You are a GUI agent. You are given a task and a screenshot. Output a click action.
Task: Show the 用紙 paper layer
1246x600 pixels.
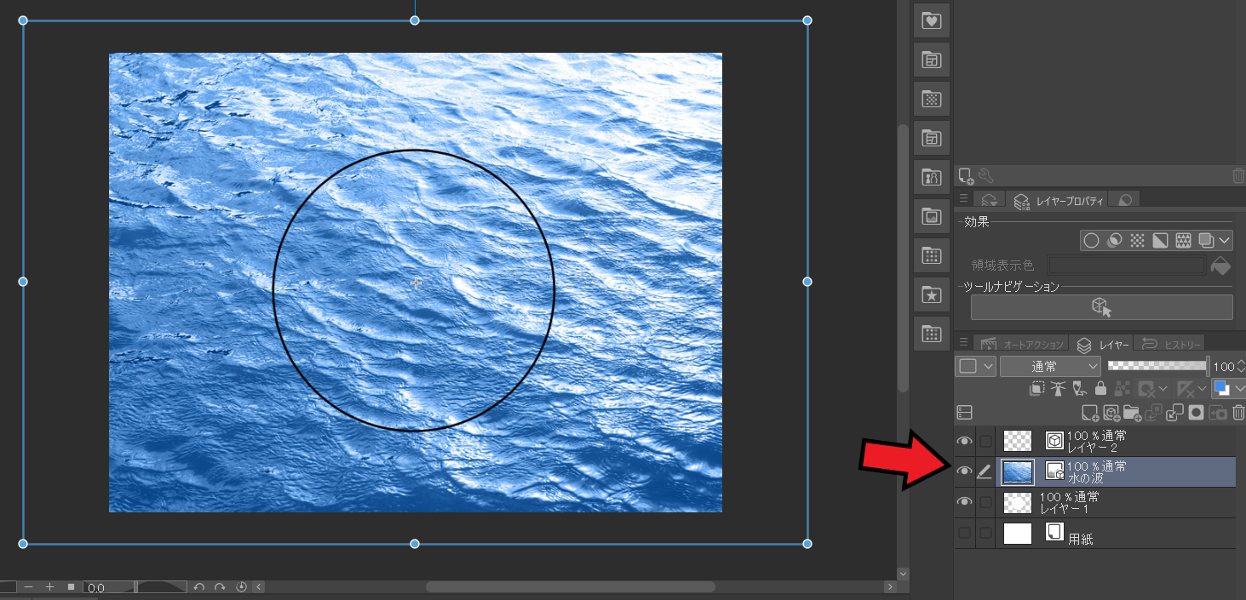click(x=965, y=533)
